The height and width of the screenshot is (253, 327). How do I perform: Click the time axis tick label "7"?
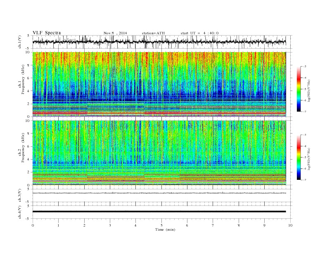(213, 225)
